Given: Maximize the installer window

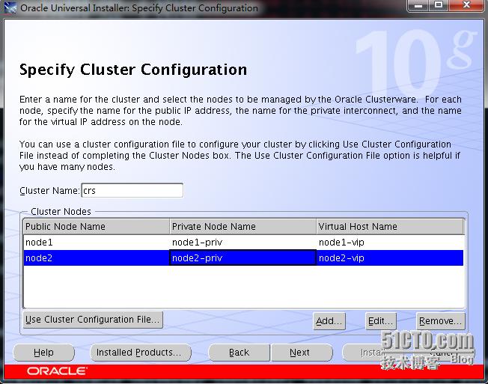Looking at the screenshot, I should (439, 5).
